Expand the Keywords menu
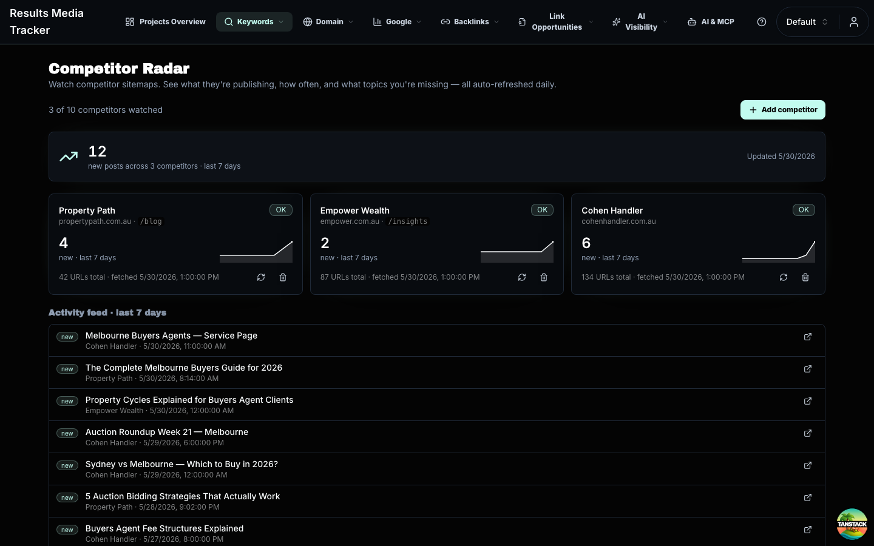This screenshot has height=546, width=874. click(x=254, y=22)
